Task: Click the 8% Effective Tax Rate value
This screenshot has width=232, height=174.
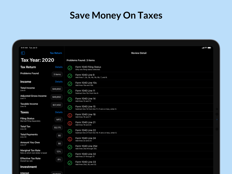Action: [x=59, y=159]
